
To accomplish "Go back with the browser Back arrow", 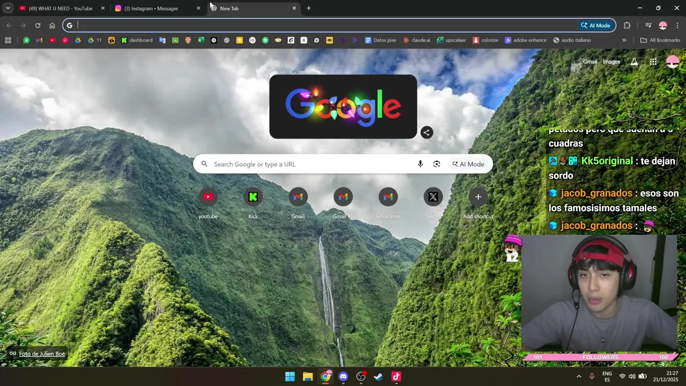I will tap(9, 25).
